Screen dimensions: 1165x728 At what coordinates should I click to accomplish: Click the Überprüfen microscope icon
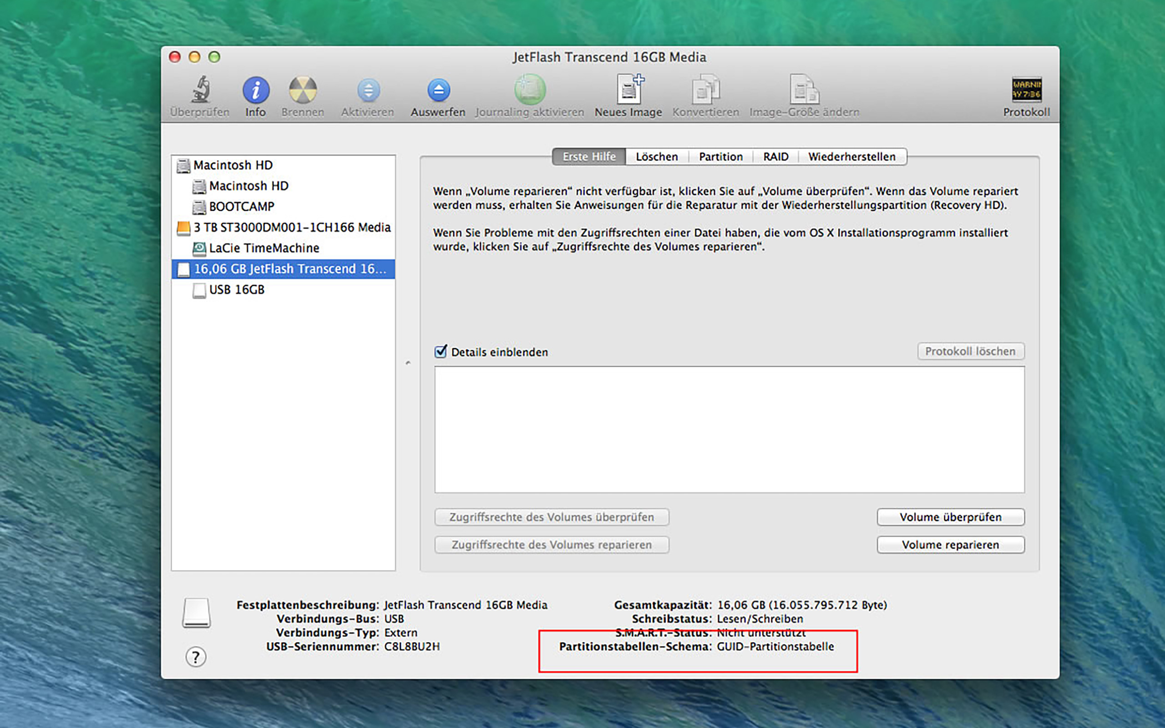(x=200, y=91)
